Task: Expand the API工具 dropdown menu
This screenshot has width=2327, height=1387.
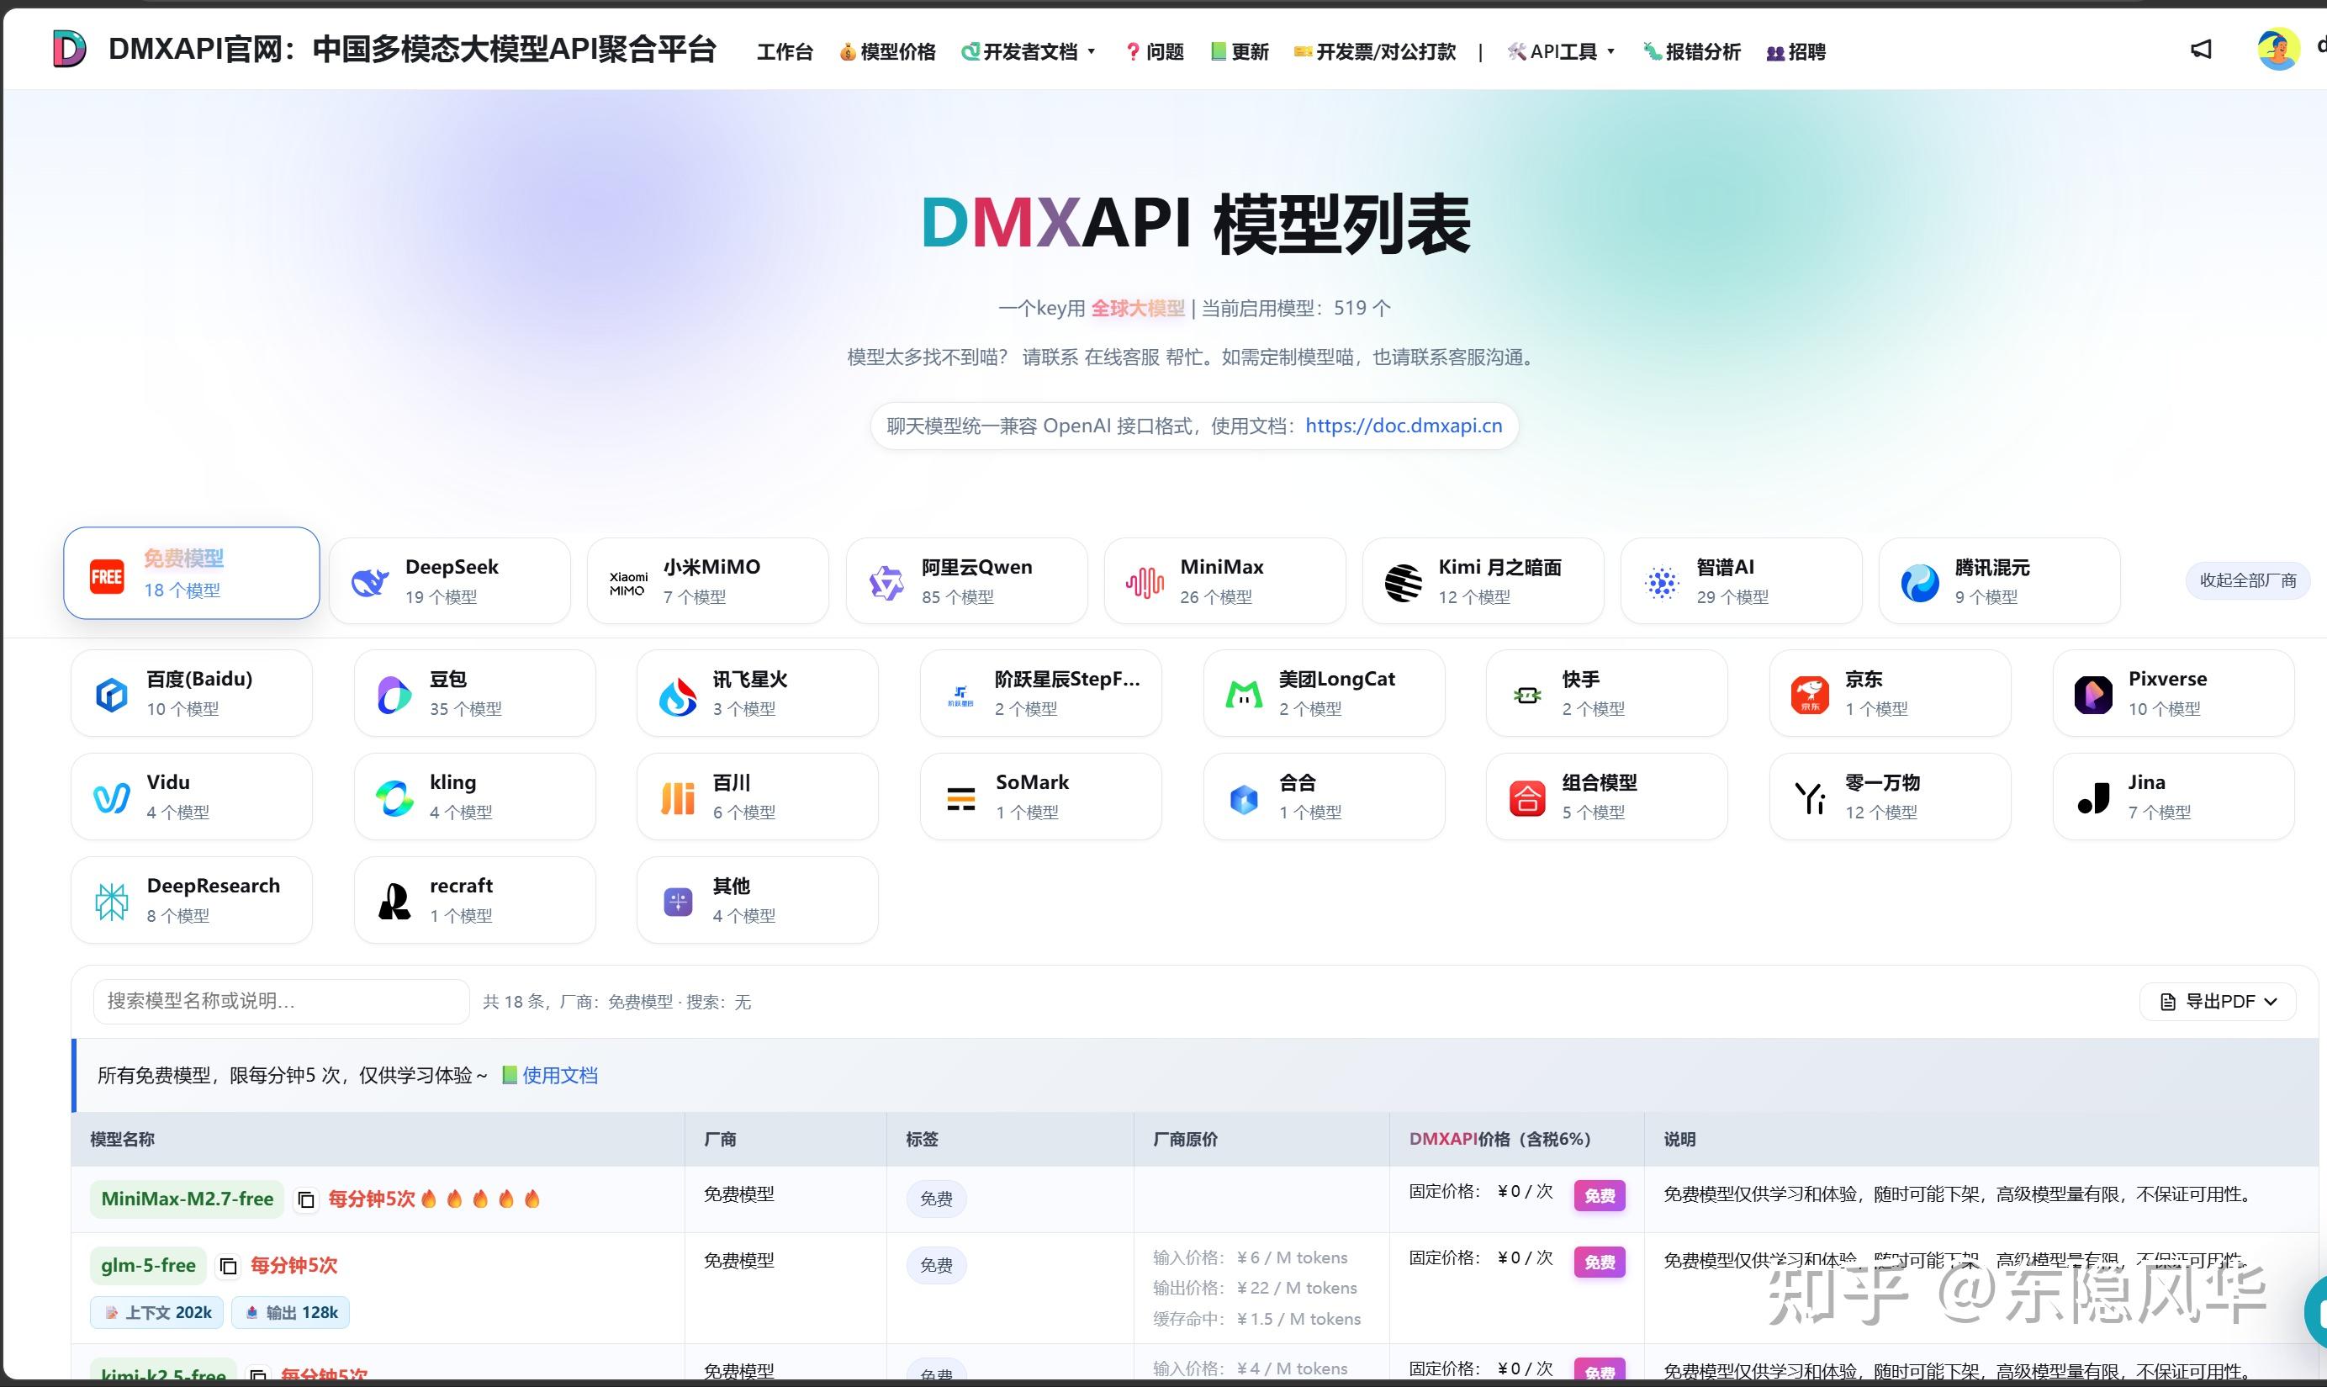Action: point(1561,51)
